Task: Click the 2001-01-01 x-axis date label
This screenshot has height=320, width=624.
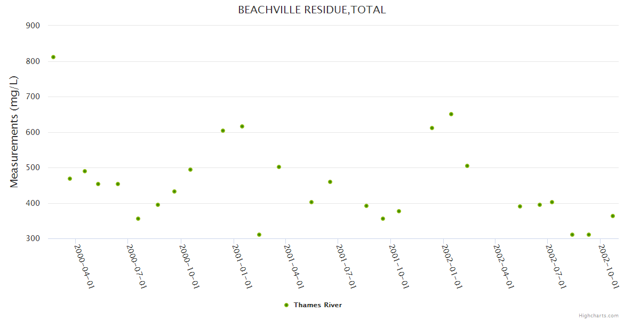Action: [243, 266]
